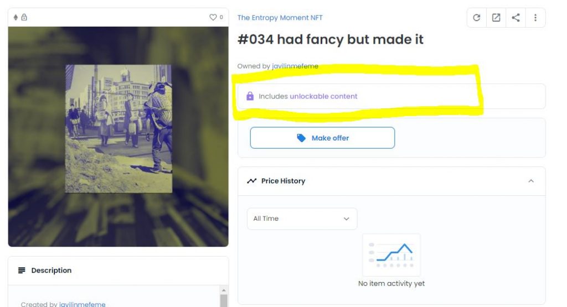
Task: Click the Price History trend icon
Action: [x=252, y=180]
